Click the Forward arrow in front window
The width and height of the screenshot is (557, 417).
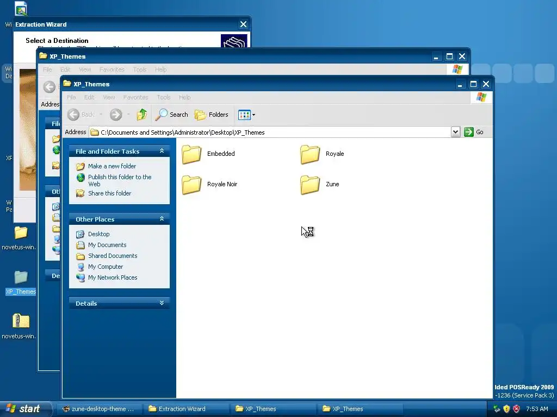(x=116, y=115)
